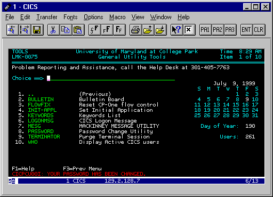Click the TERMINATOR menu entry
Viewport: 273px width, 197px height.
44,137
